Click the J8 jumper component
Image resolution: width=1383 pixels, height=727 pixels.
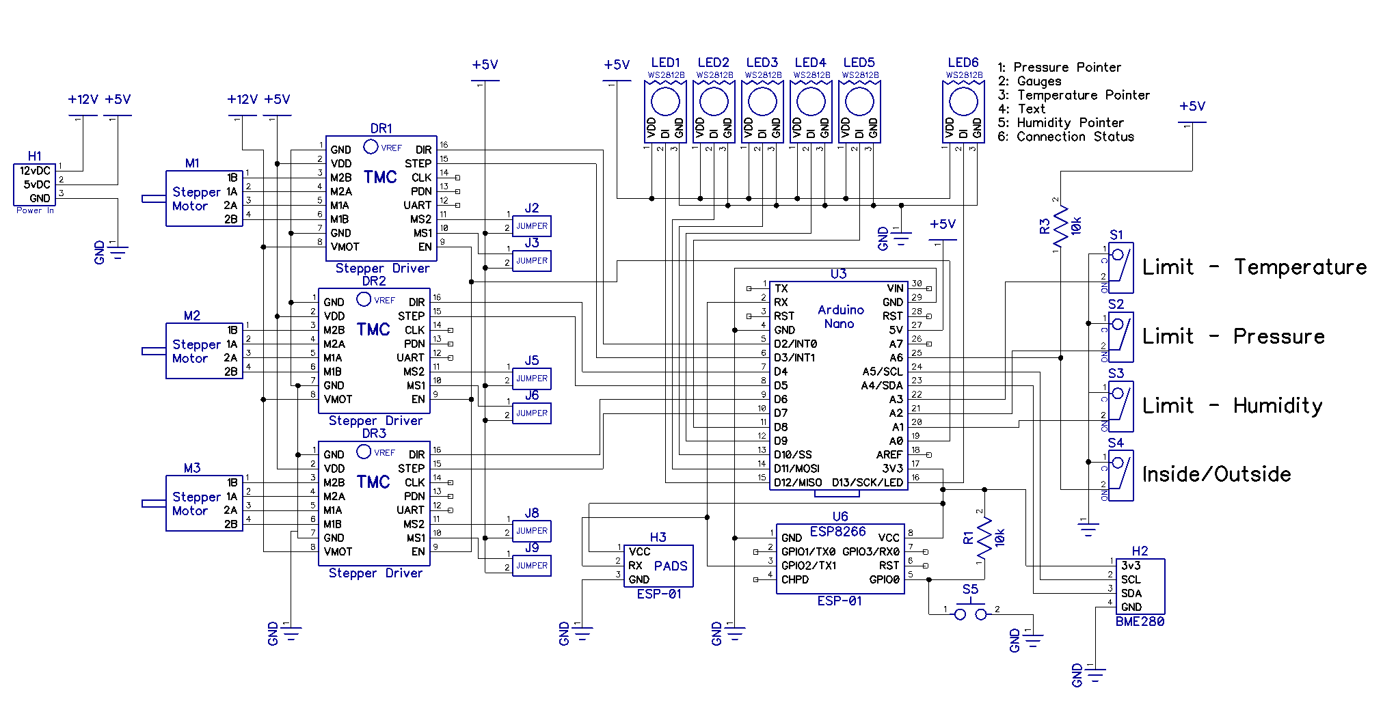coord(532,530)
